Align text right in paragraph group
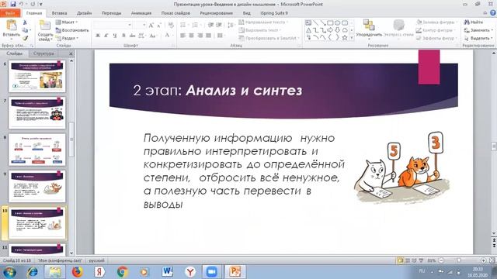 tap(200, 36)
